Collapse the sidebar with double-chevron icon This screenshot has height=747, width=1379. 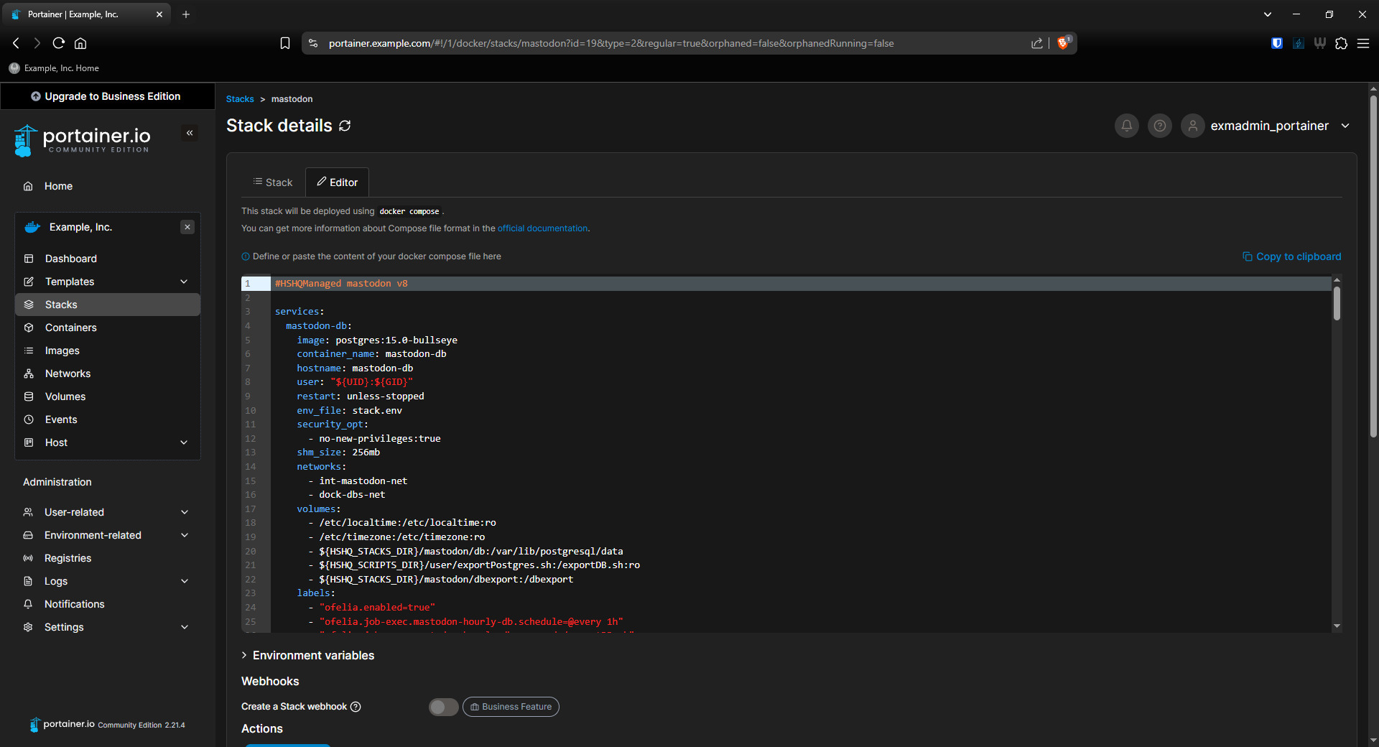[190, 133]
